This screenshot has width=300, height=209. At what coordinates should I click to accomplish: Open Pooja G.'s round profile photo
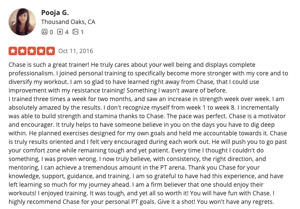(x=22, y=22)
